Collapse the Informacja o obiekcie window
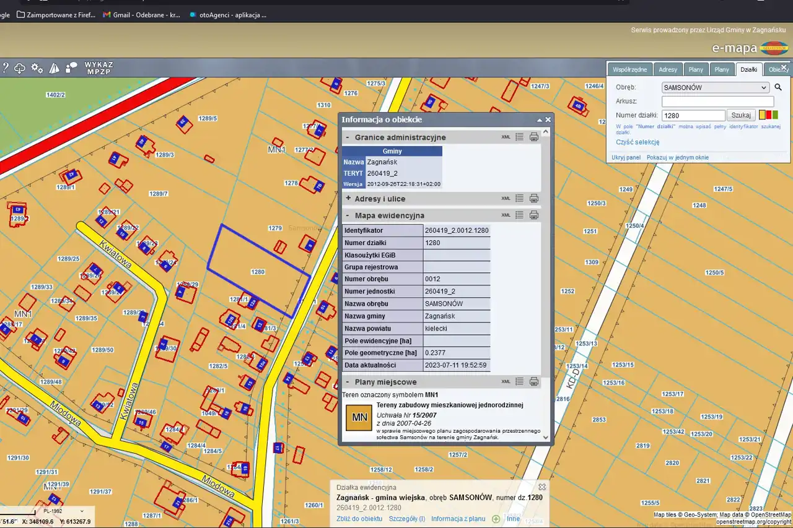The height and width of the screenshot is (528, 793). [x=539, y=120]
